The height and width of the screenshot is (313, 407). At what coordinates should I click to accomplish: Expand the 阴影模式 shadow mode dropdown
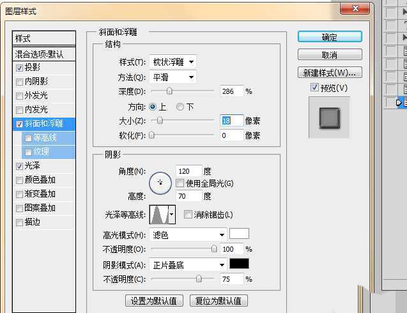pos(188,264)
